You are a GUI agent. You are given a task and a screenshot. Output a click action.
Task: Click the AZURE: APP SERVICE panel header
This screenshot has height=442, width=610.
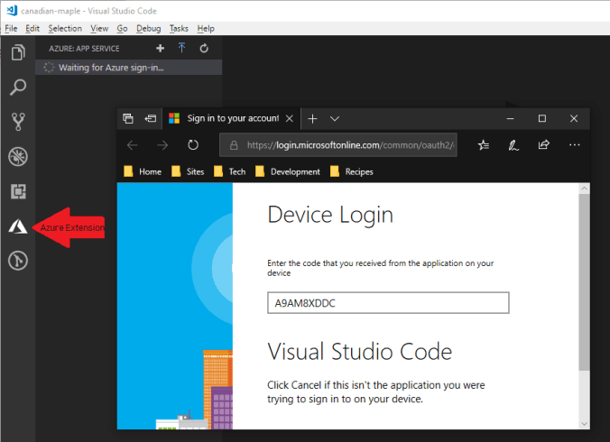click(x=84, y=49)
